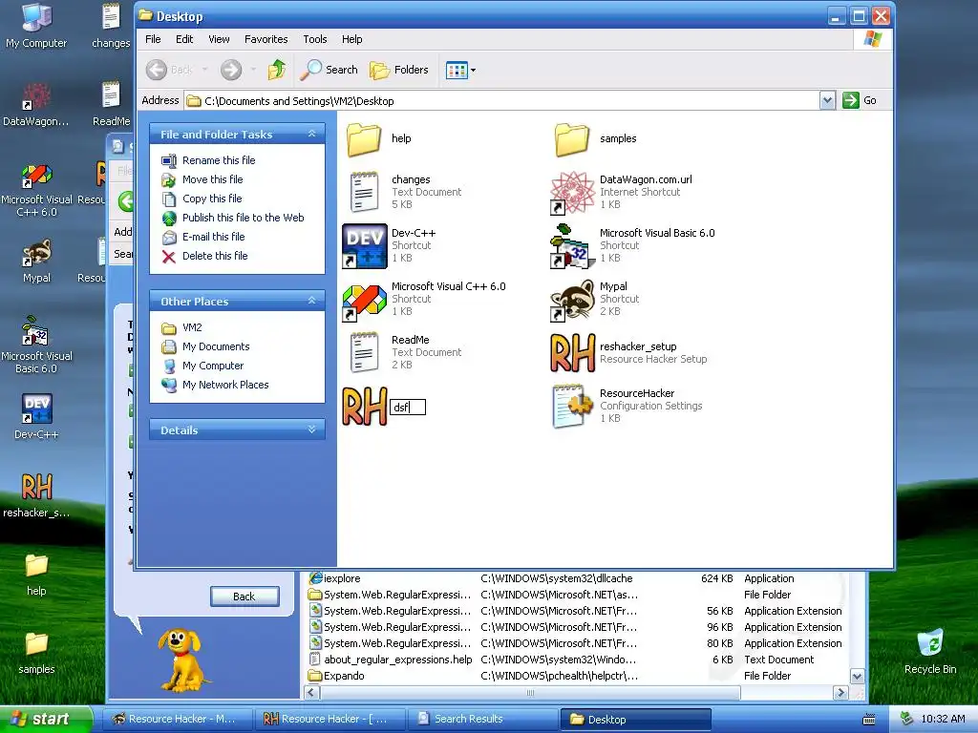Click Move this file link
Viewport: 978px width, 733px height.
coord(213,179)
